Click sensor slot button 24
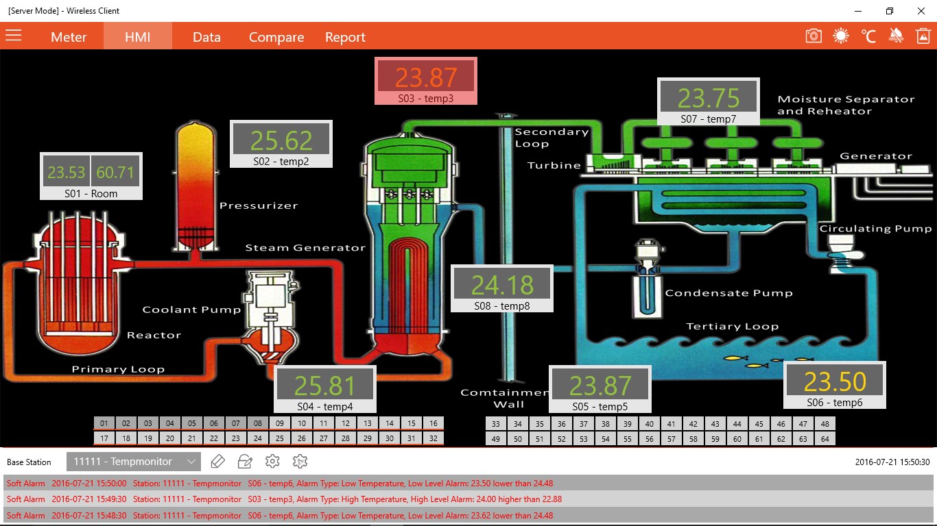Screen dimensions: 937x526 [x=258, y=438]
